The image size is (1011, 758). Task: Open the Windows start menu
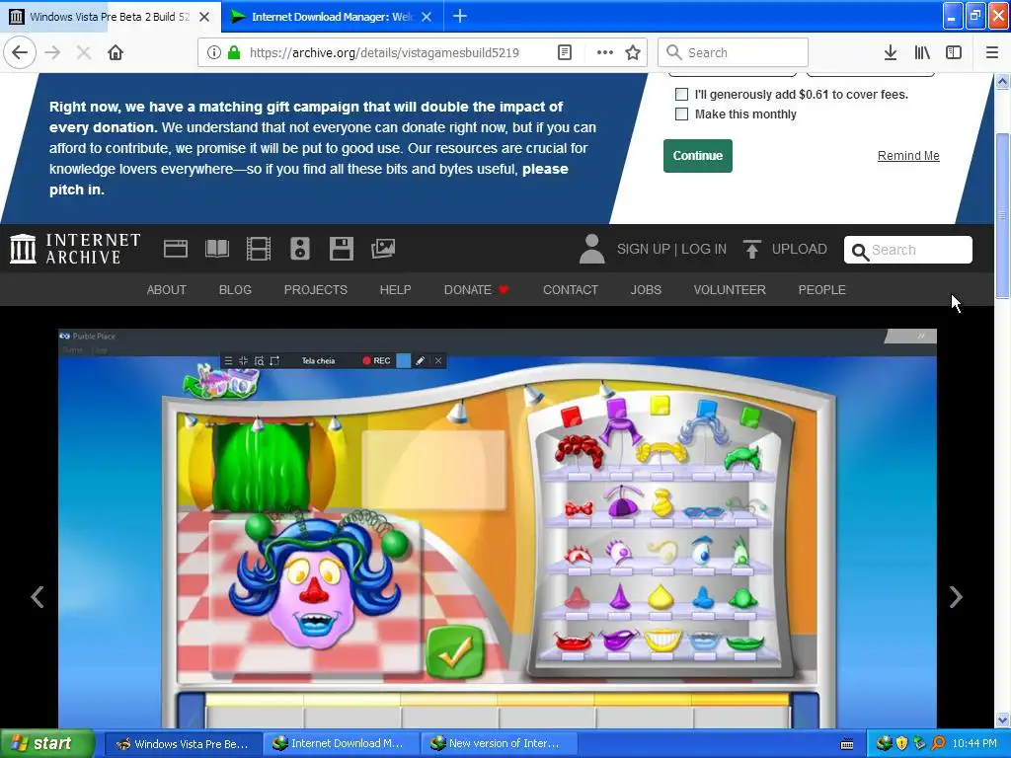click(47, 743)
